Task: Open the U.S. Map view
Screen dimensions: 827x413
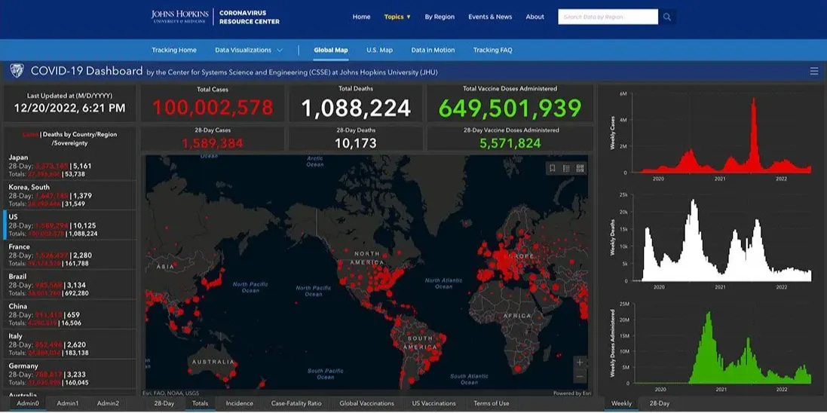Action: (x=380, y=50)
